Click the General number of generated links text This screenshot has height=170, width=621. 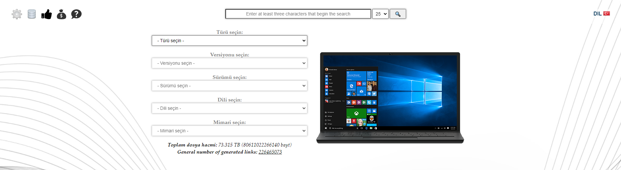pos(217,152)
